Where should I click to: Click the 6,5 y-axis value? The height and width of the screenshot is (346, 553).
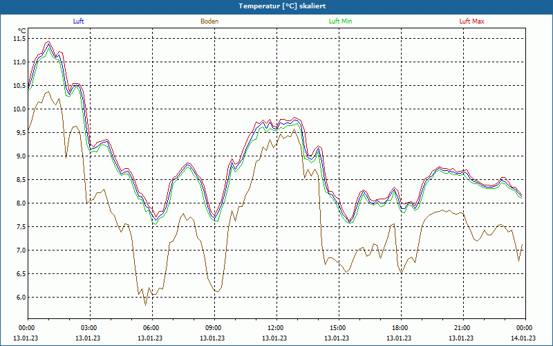pos(21,274)
